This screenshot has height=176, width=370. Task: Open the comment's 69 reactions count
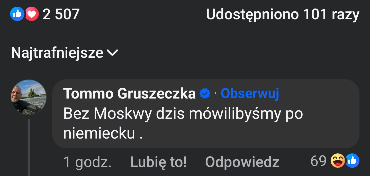[x=318, y=161]
